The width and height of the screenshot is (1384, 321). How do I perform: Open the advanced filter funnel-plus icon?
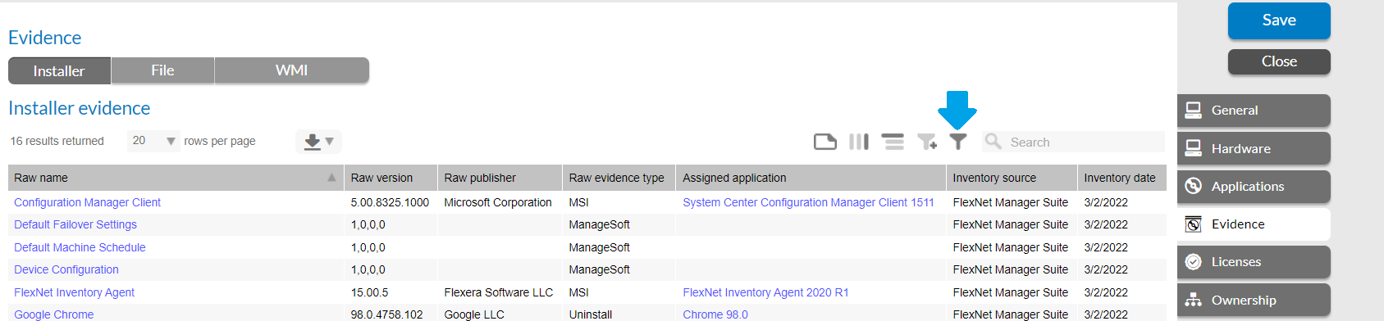pos(927,142)
